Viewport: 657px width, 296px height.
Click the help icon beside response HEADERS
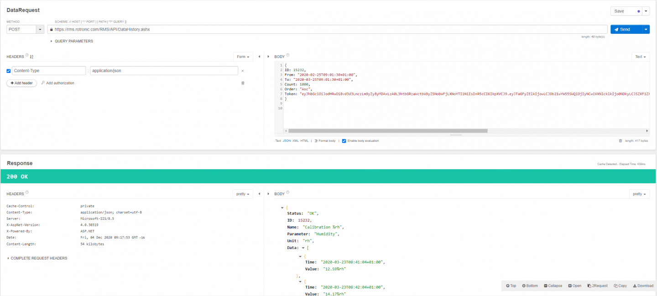click(x=27, y=192)
